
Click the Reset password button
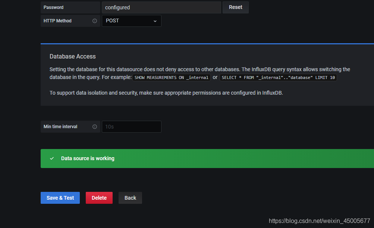tap(235, 7)
